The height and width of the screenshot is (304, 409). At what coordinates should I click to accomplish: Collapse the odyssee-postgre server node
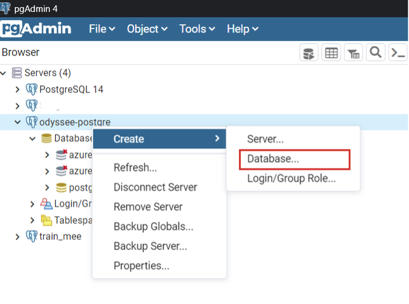pyautogui.click(x=17, y=122)
